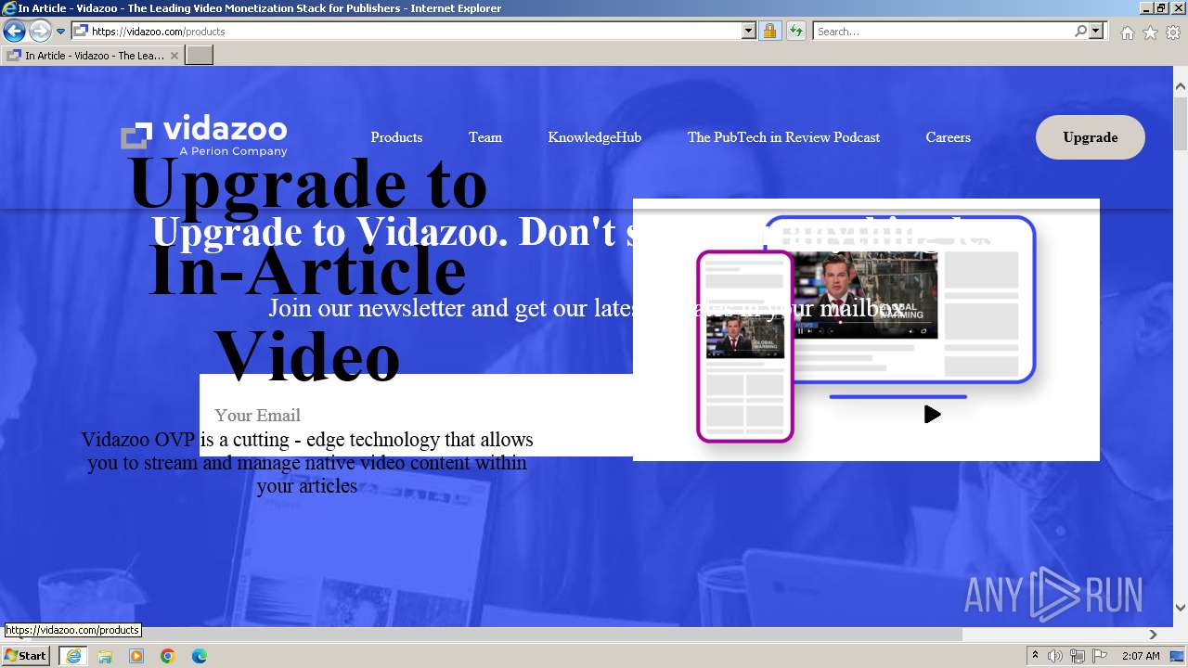Click the Action Center flag icon
The width and height of the screenshot is (1188, 668).
pyautogui.click(x=1100, y=656)
